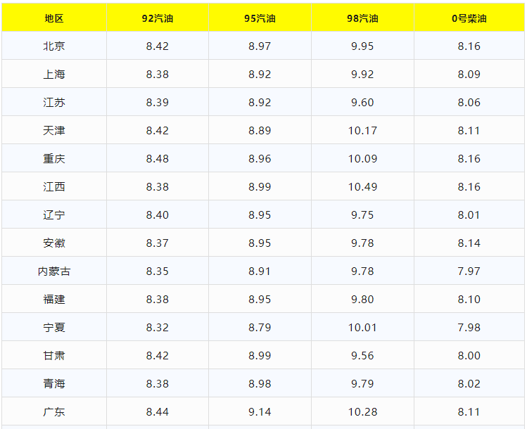Viewport: 527px width, 429px height.
Task: Select 江苏 98汽油 price 9.60
Action: point(362,103)
